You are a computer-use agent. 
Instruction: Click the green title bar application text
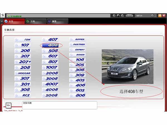[16, 16]
